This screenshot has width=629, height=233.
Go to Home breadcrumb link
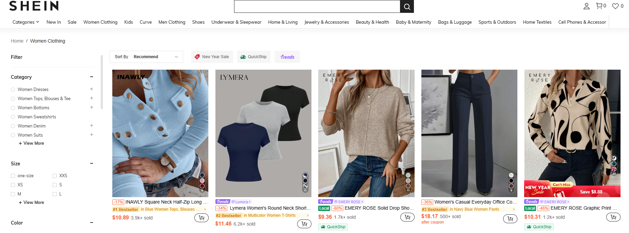(x=17, y=41)
